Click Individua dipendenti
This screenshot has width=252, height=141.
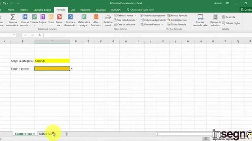(x=153, y=20)
